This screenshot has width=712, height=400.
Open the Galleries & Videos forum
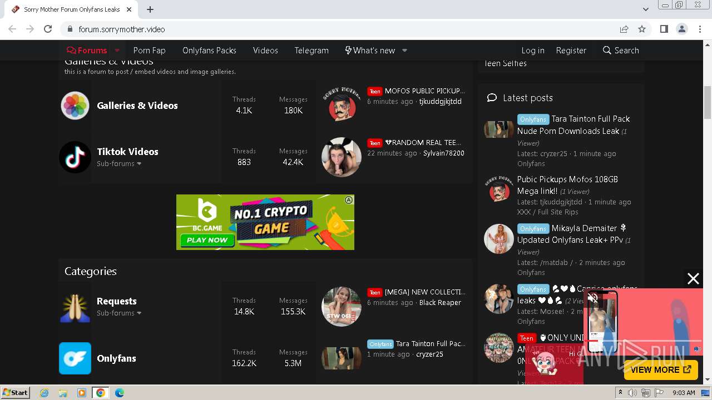[137, 106]
